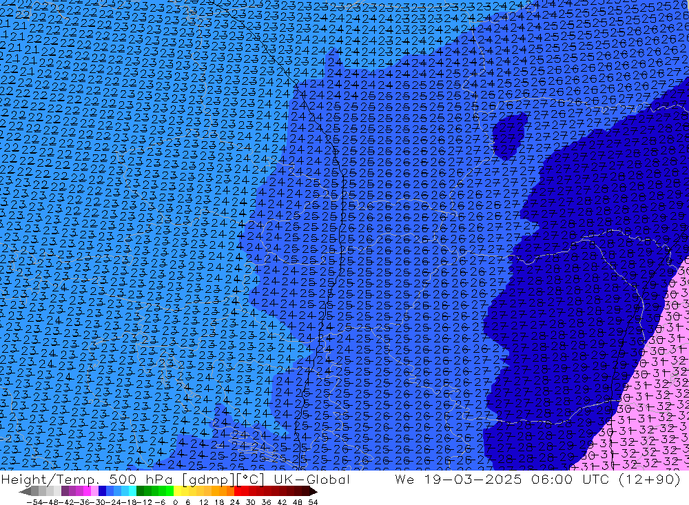
Task: Click the date "19-03-2025"
Action: [473, 479]
